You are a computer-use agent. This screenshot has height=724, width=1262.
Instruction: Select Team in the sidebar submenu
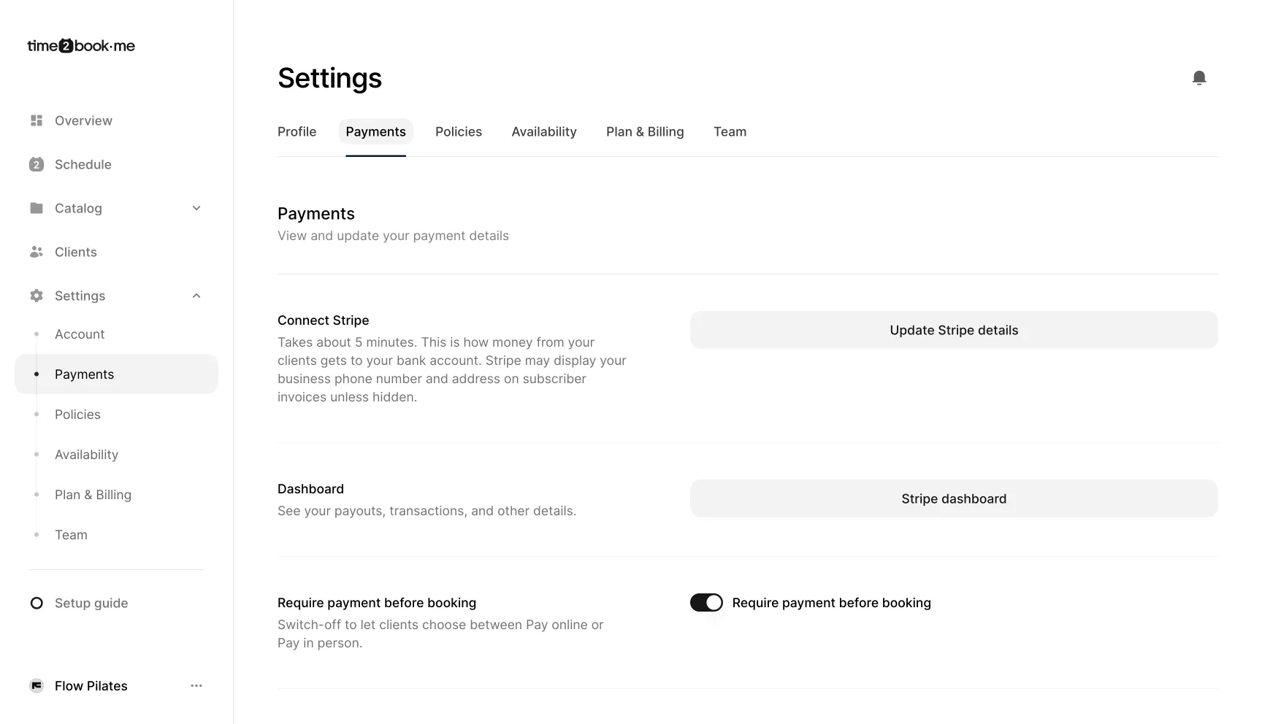point(71,534)
